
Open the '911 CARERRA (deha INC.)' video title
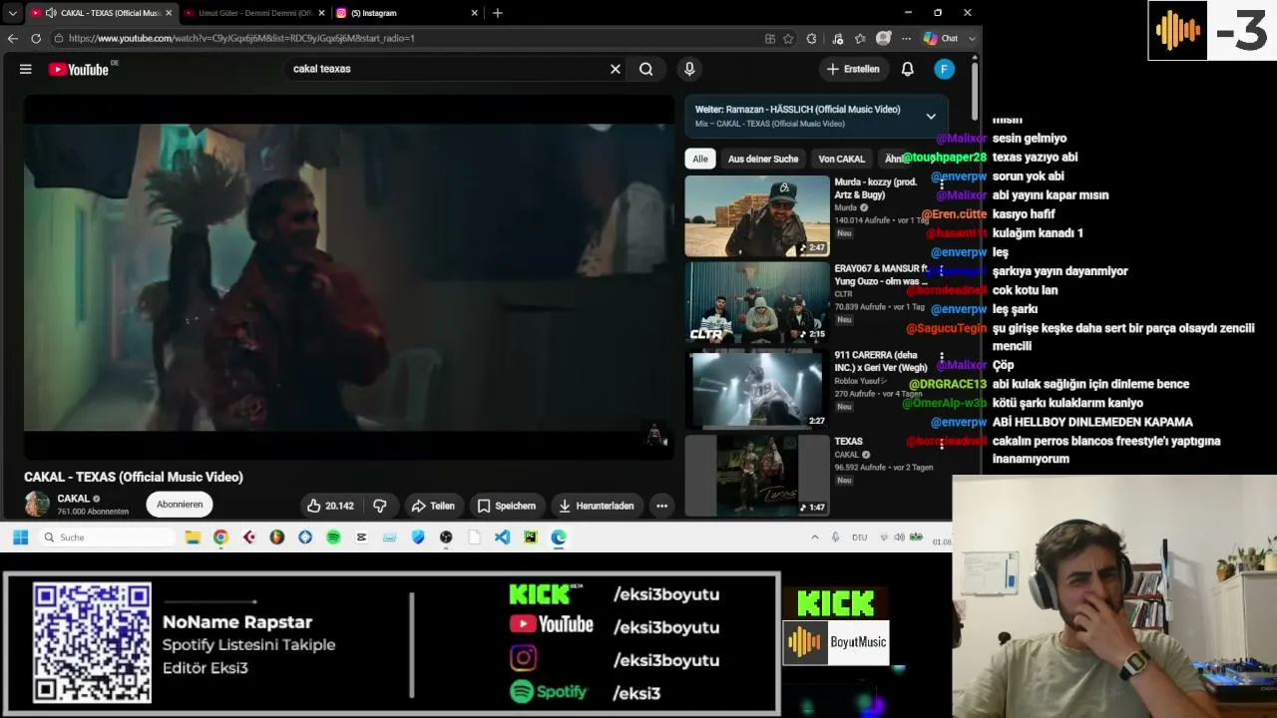click(x=881, y=361)
